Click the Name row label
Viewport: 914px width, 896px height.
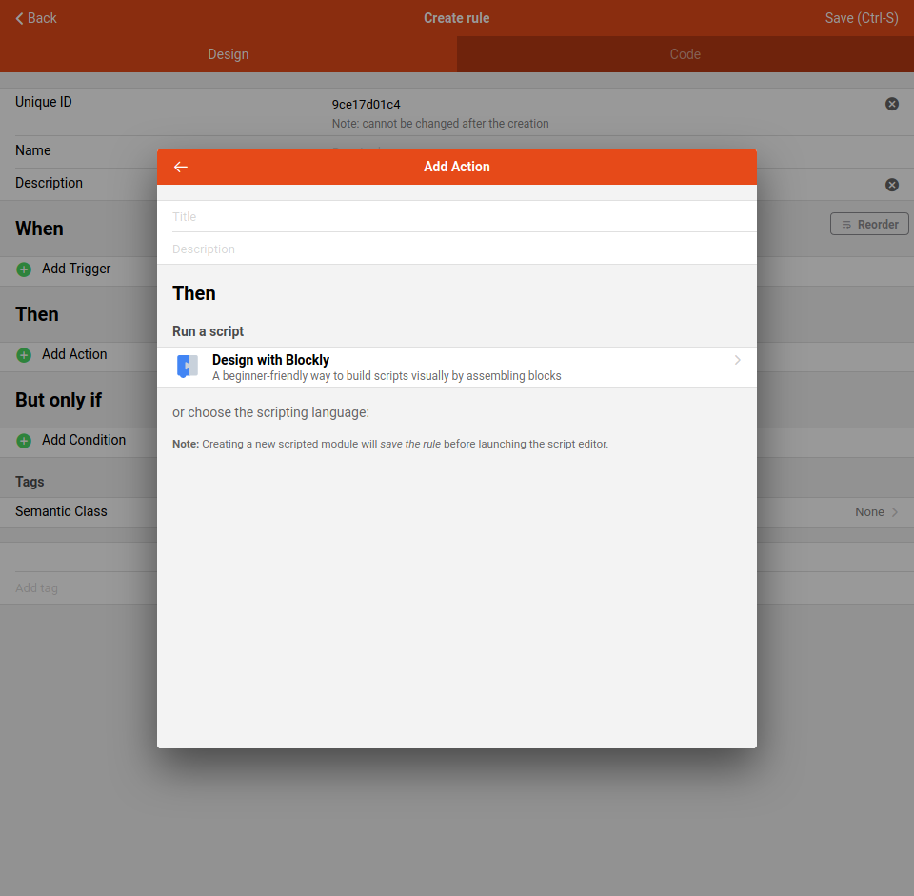point(33,150)
